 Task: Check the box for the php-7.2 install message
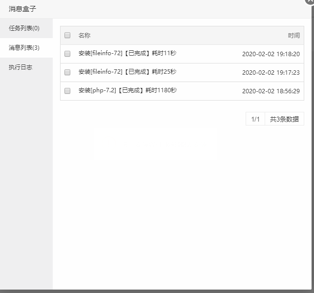pyautogui.click(x=67, y=91)
